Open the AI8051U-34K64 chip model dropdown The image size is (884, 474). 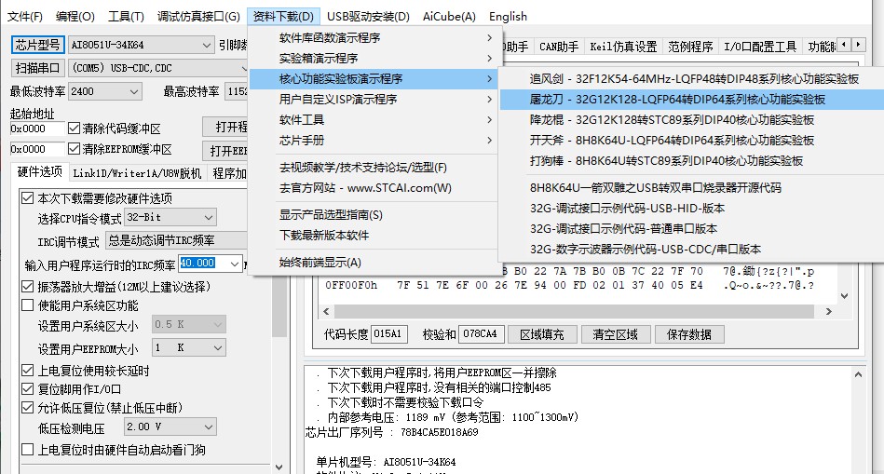[x=141, y=45]
